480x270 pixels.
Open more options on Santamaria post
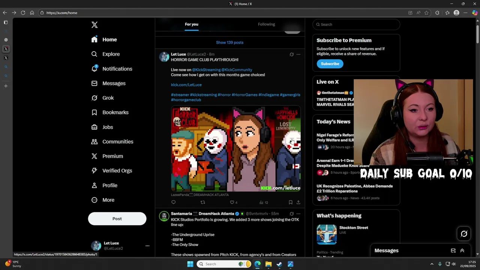(x=298, y=214)
